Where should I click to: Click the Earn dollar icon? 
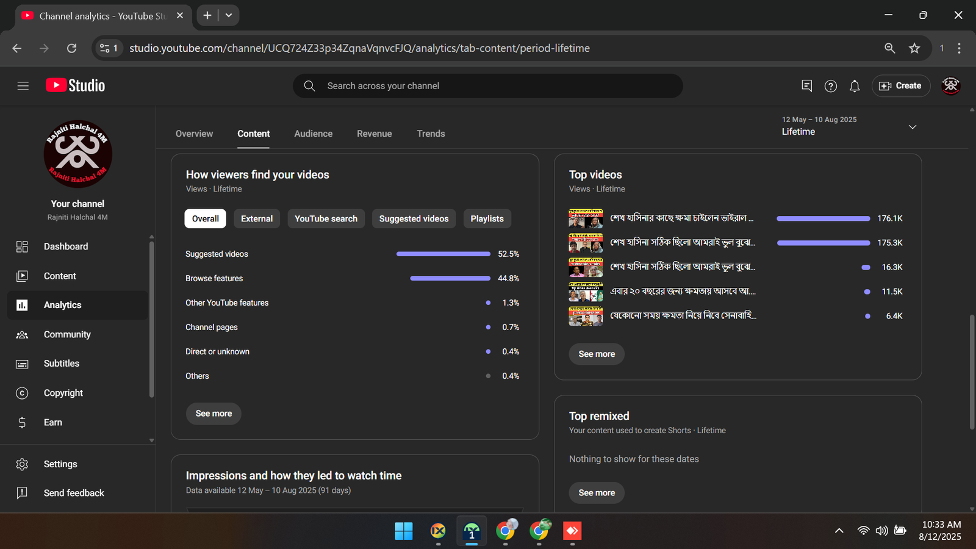coord(22,422)
